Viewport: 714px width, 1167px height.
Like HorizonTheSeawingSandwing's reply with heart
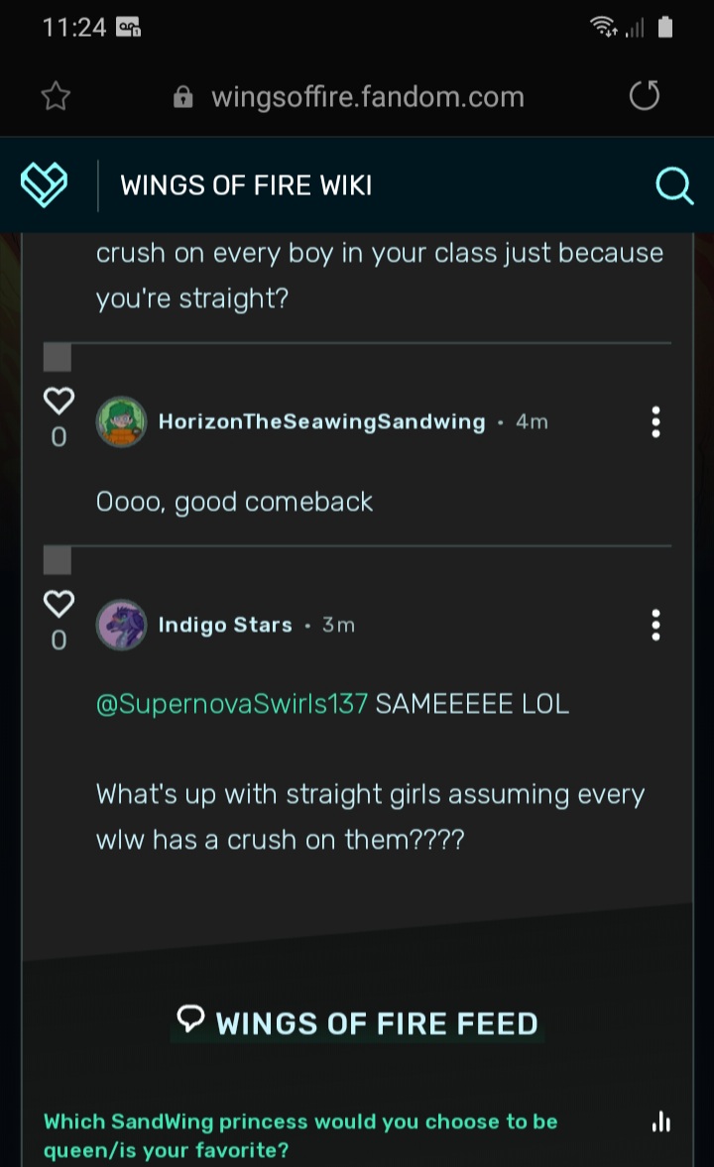pos(59,401)
